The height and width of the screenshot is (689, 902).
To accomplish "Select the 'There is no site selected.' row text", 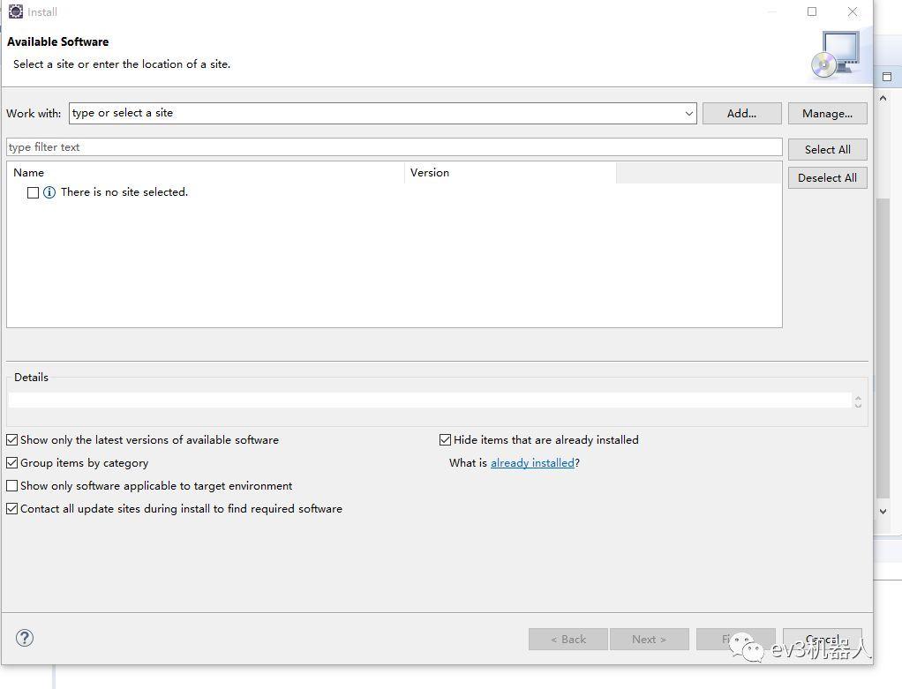I will (x=124, y=192).
